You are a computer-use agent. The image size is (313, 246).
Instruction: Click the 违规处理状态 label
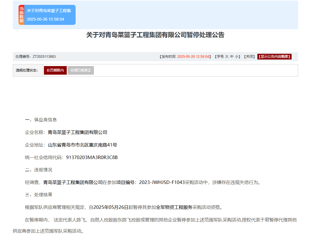27,70
